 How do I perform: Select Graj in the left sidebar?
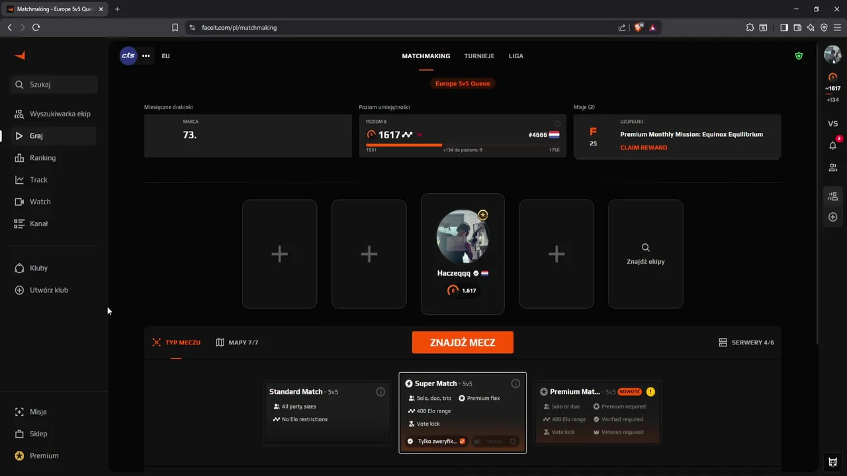pos(53,136)
